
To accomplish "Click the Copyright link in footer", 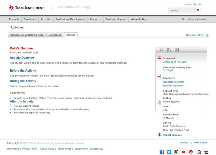I will 13,143.
